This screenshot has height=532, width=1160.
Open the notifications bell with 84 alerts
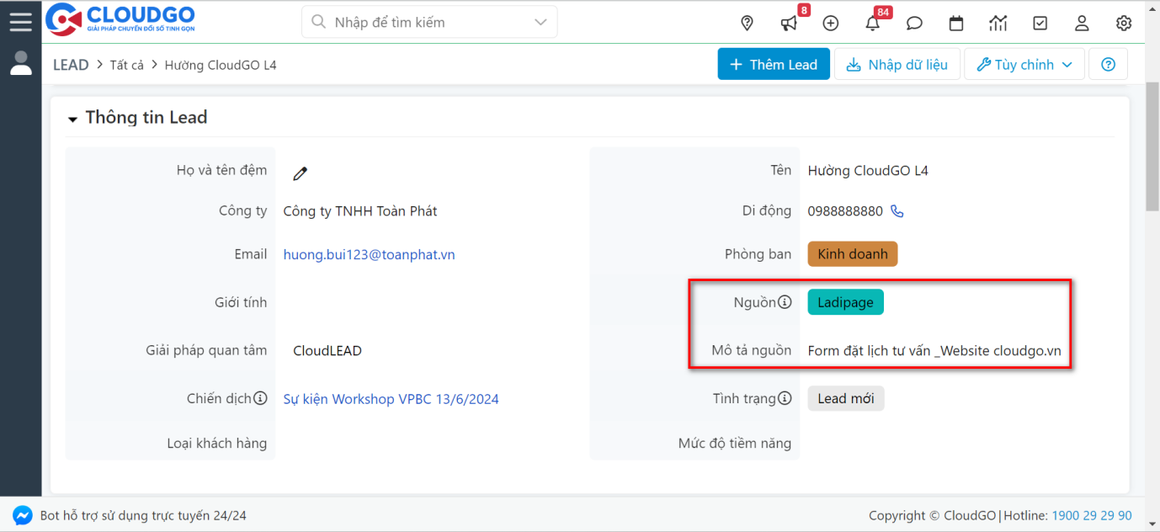pyautogui.click(x=872, y=23)
